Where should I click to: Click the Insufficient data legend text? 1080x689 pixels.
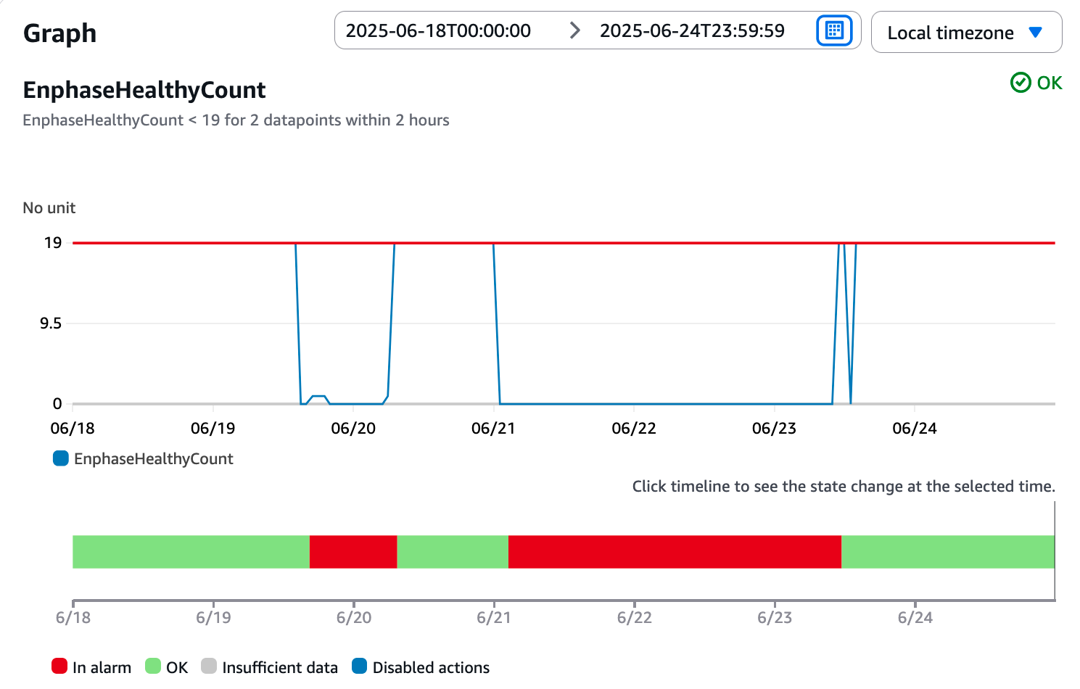point(280,667)
